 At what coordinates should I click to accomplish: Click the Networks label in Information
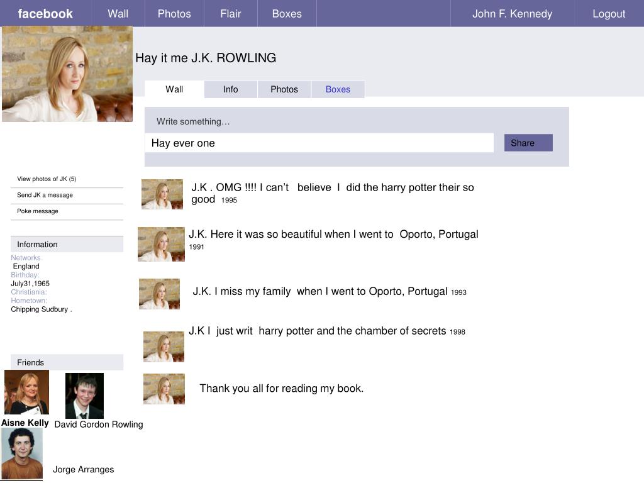pyautogui.click(x=25, y=257)
